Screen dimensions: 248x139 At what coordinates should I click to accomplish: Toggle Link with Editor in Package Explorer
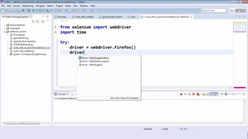coord(38,22)
